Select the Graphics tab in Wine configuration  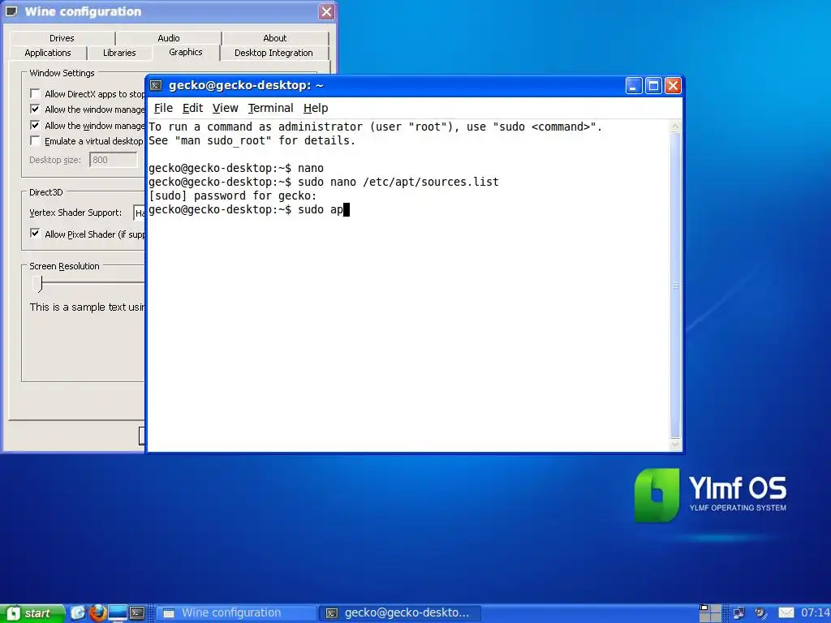[186, 52]
